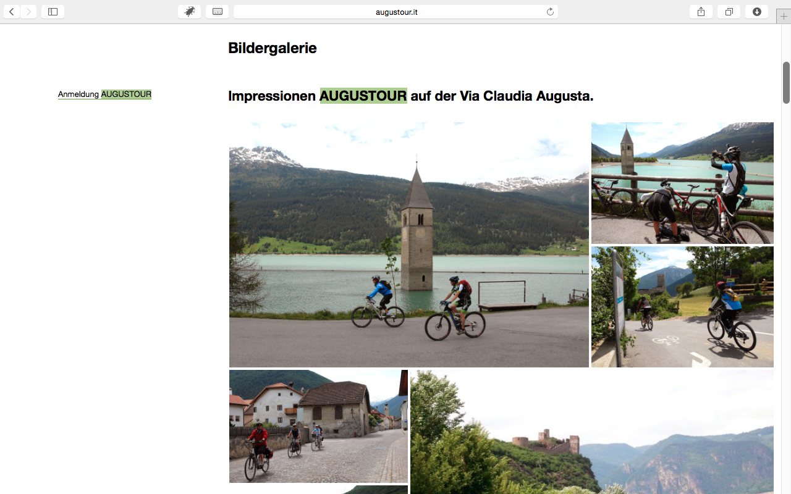The height and width of the screenshot is (494, 791).
Task: Click the Bildergalerie heading
Action: click(x=273, y=48)
